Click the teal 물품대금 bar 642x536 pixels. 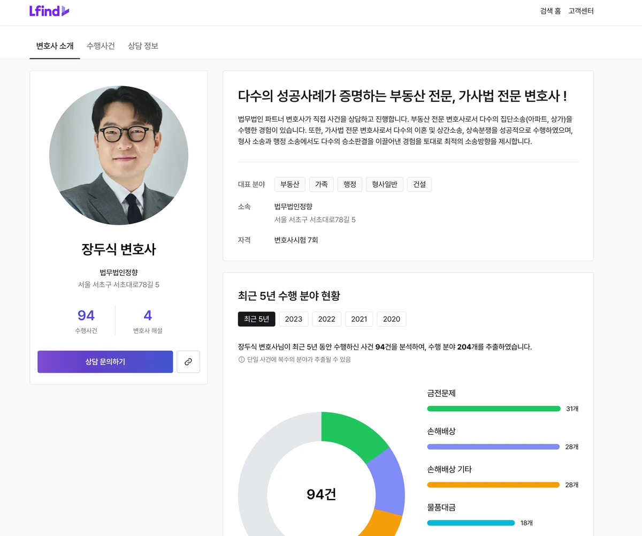pyautogui.click(x=471, y=523)
